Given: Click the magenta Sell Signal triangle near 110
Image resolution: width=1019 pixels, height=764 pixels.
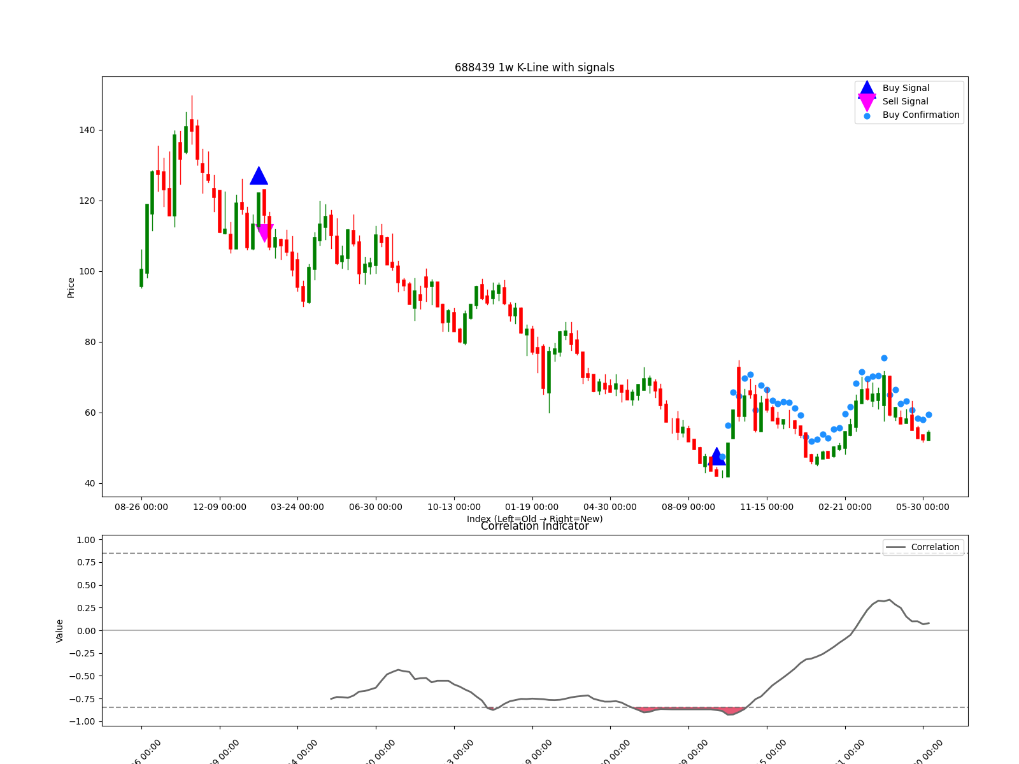Looking at the screenshot, I should [x=264, y=233].
